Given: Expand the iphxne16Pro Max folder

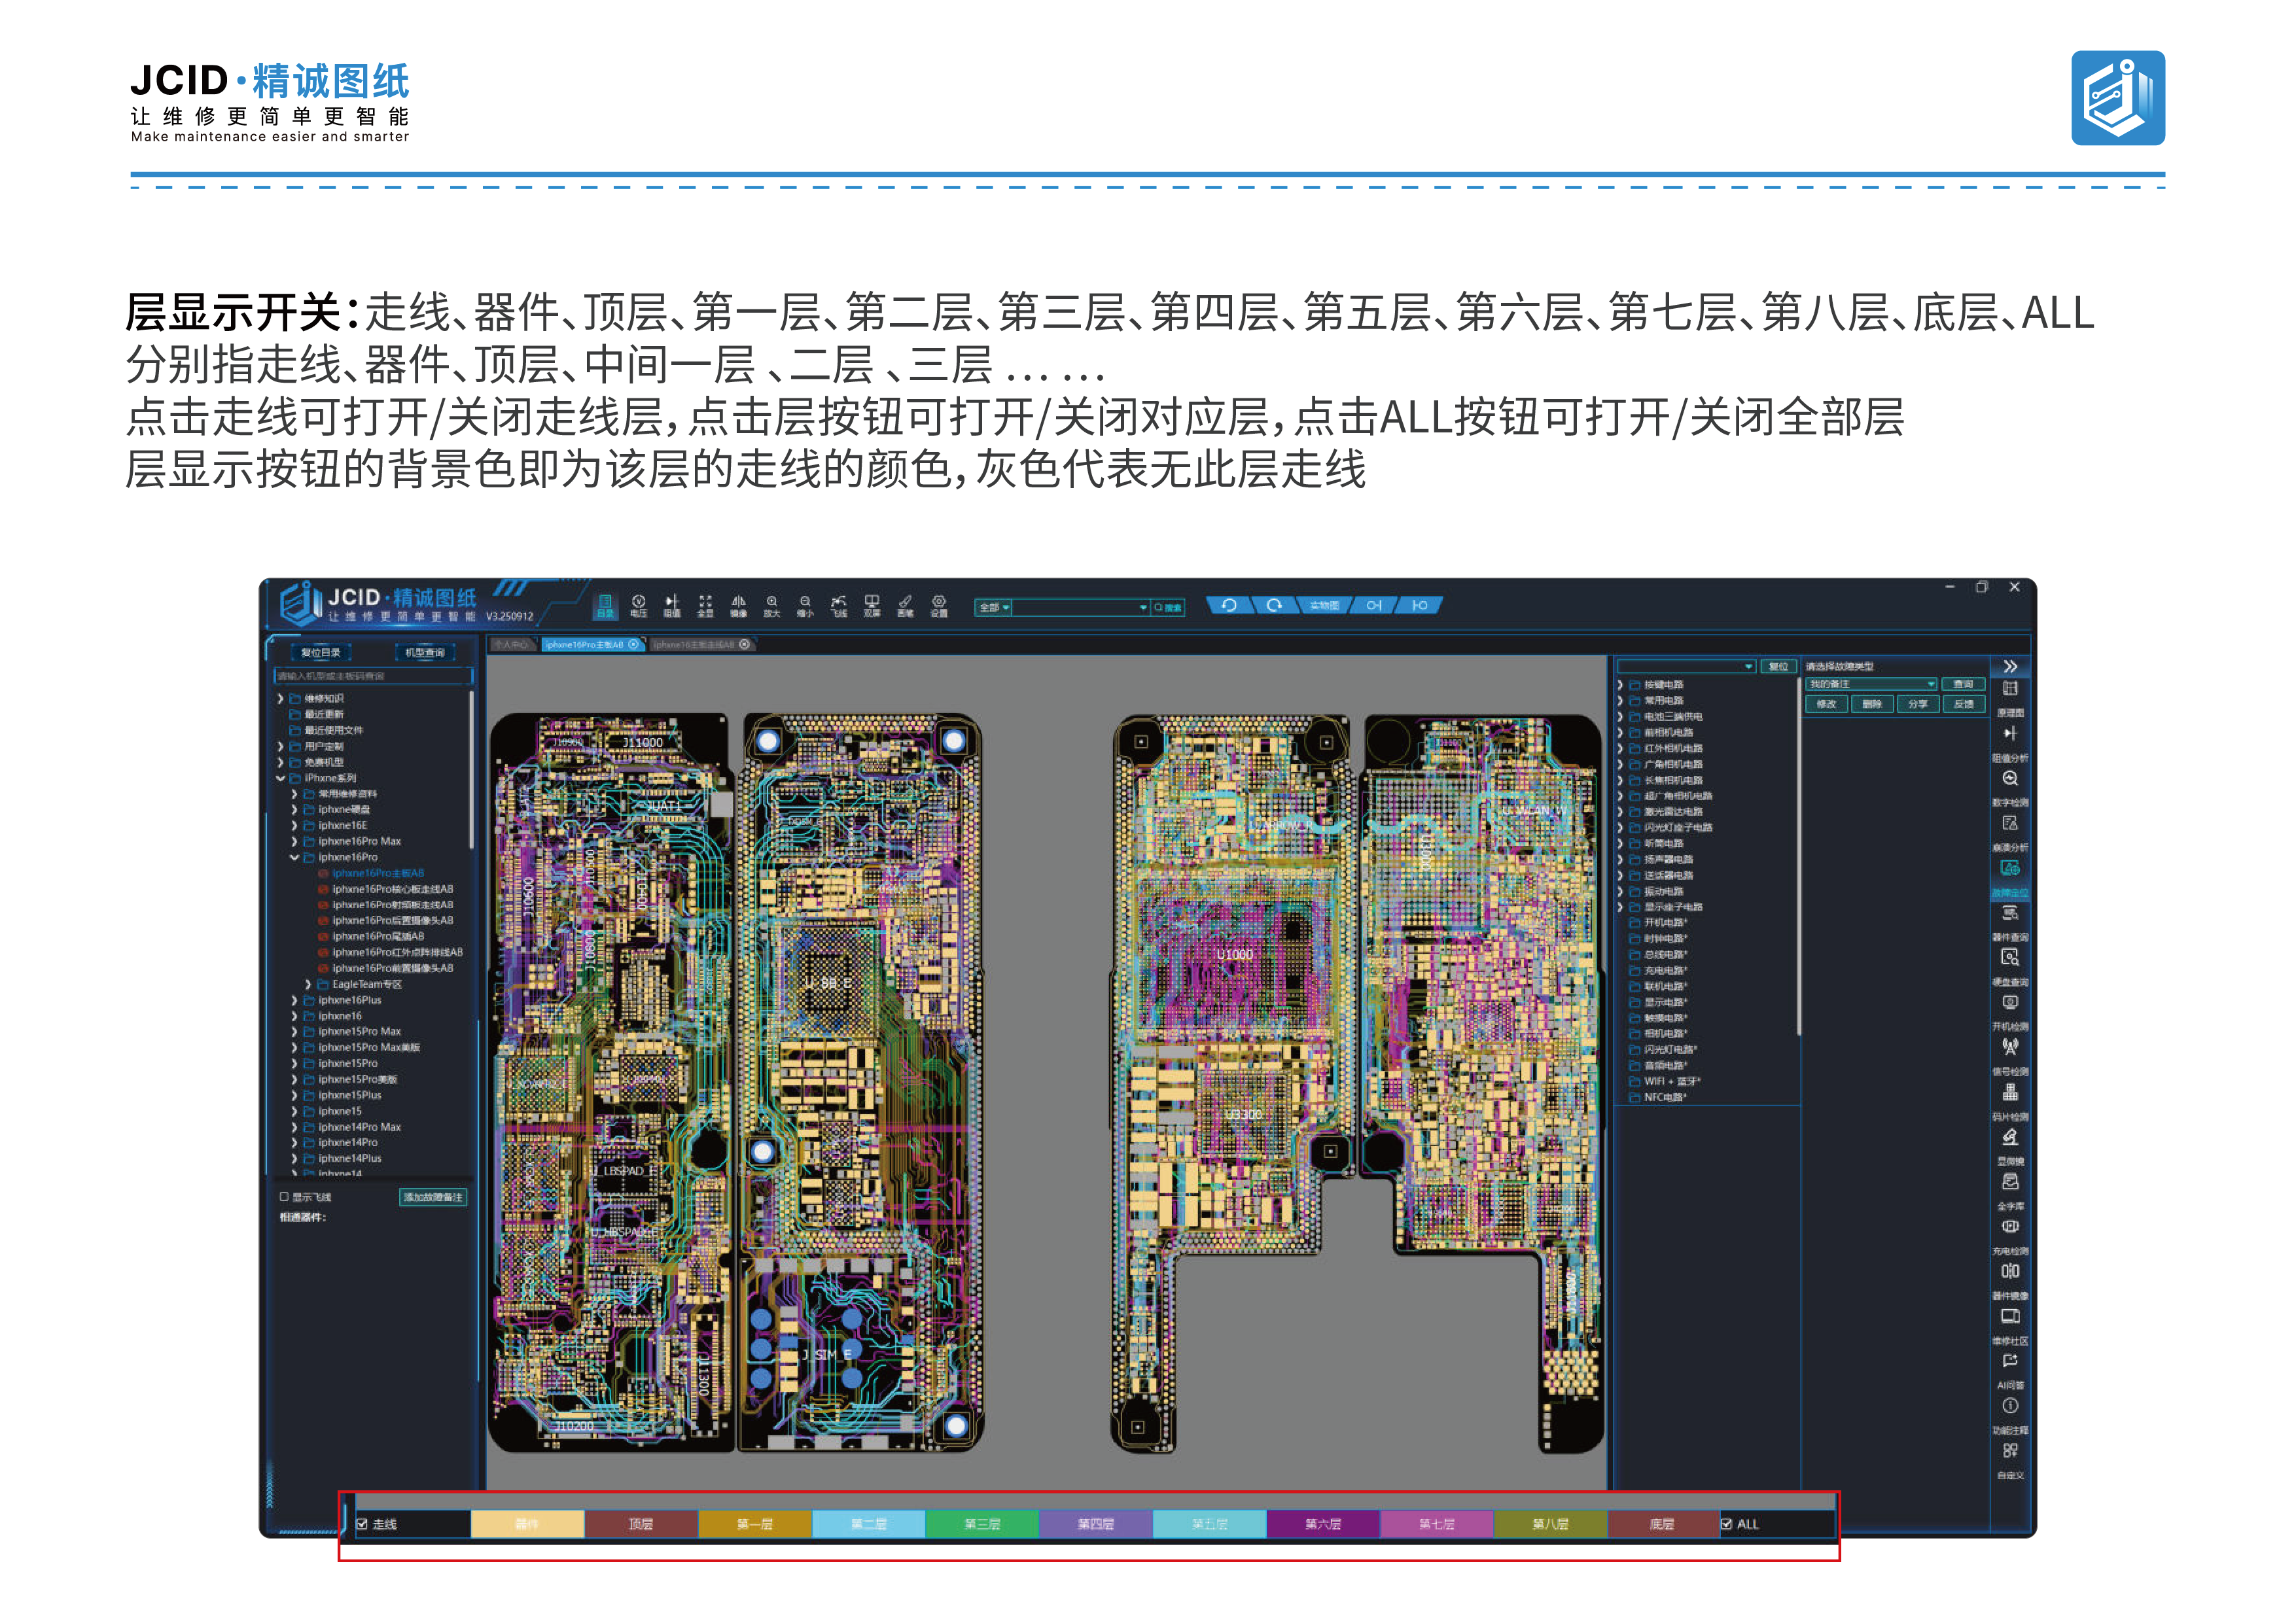Looking at the screenshot, I should coord(294,841).
